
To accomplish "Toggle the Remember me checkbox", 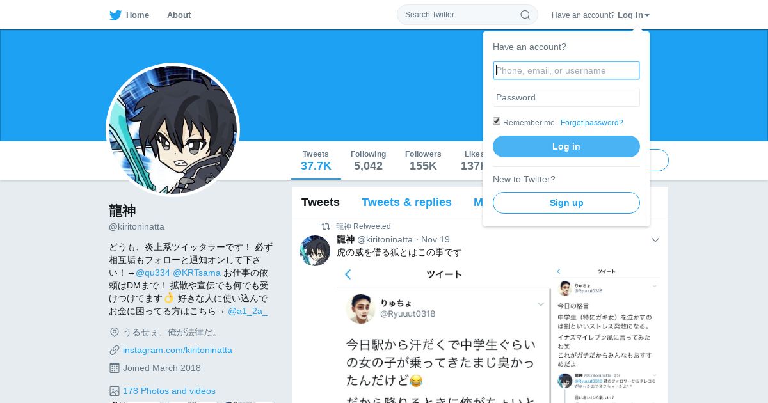I will coord(497,122).
